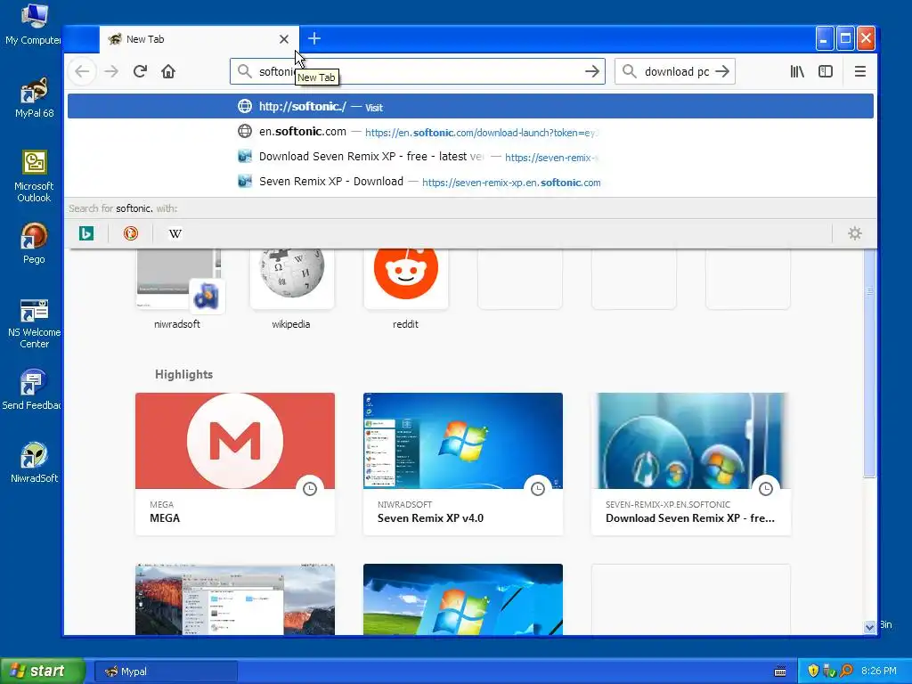Open the Windows XP wallpaper highlight card
The width and height of the screenshot is (912, 684).
tap(463, 599)
